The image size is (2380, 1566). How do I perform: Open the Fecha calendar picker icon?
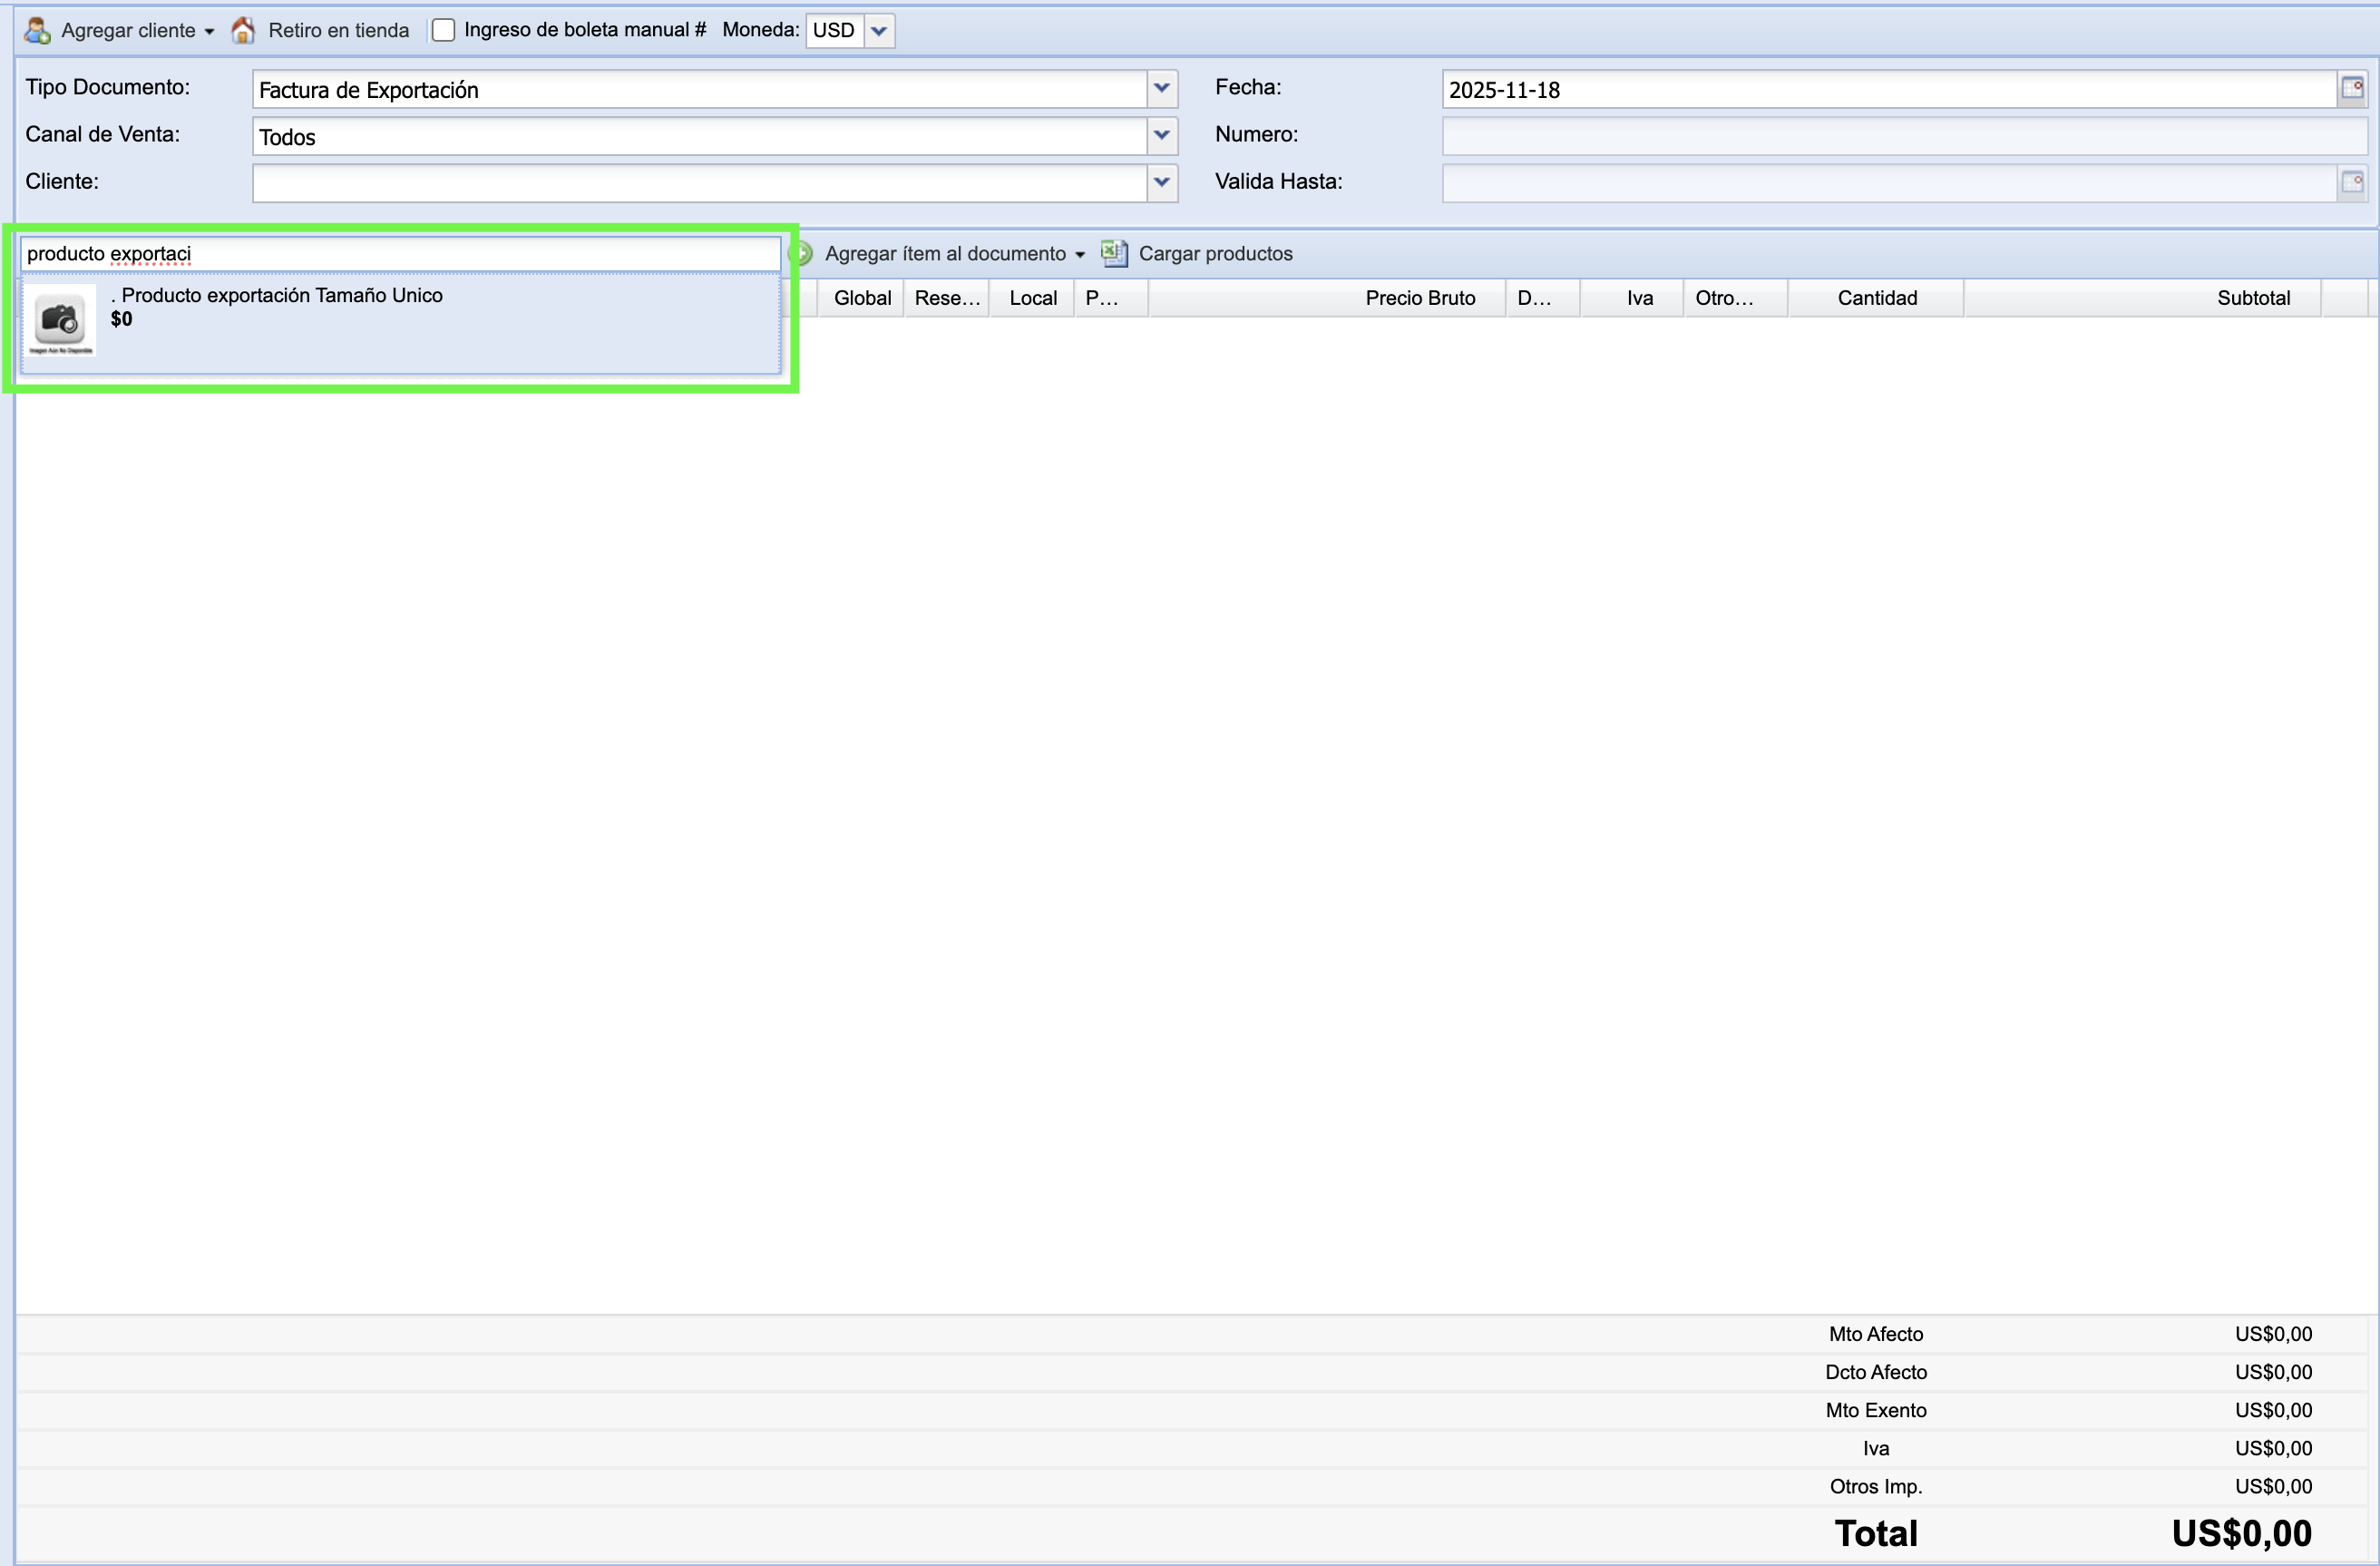pos(2352,89)
